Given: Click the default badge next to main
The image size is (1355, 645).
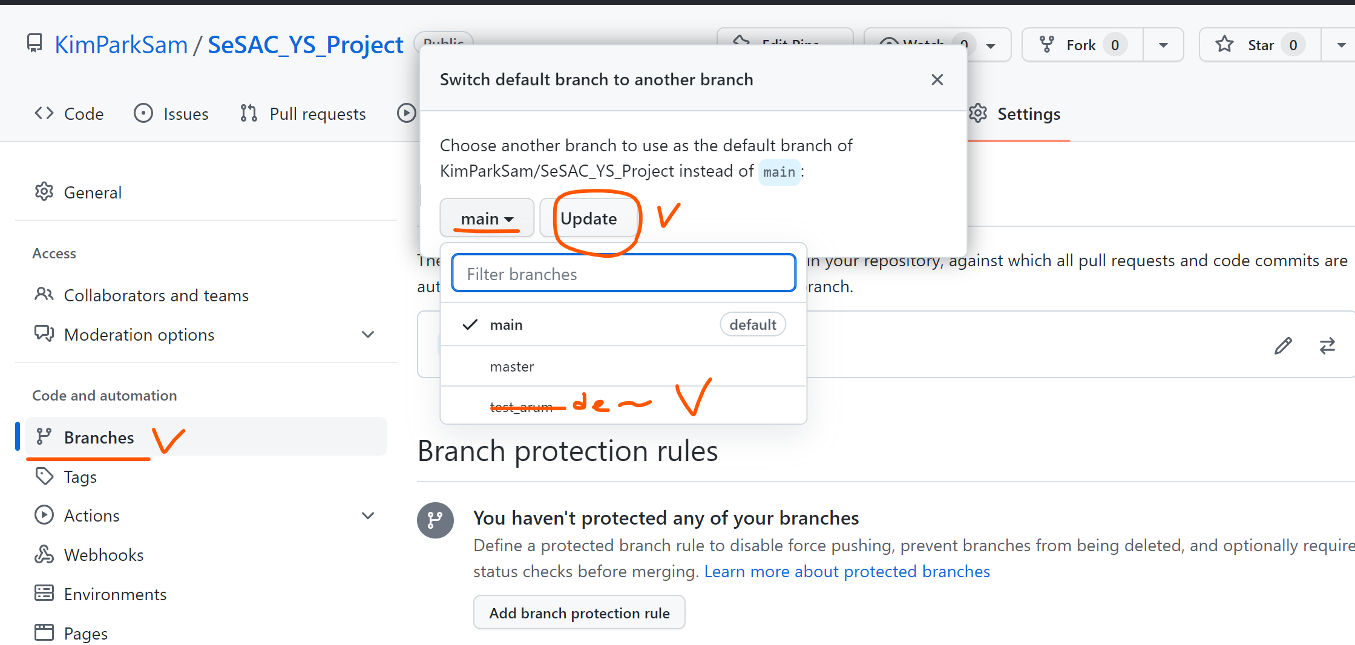Looking at the screenshot, I should click(753, 325).
